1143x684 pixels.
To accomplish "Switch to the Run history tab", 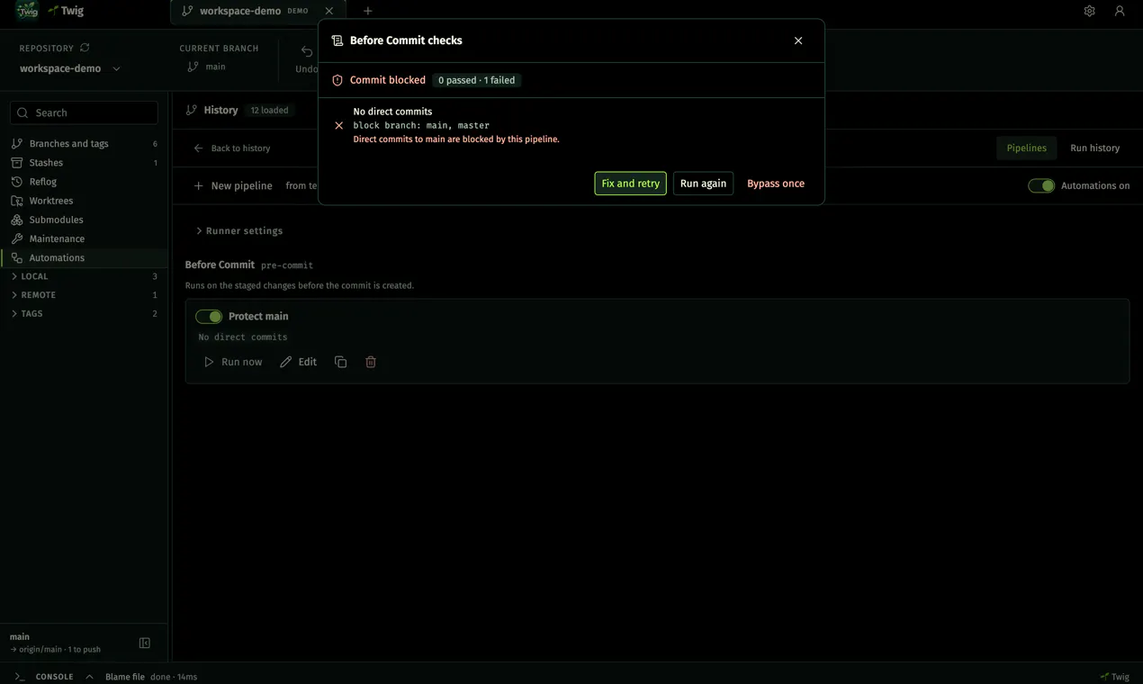I will (x=1095, y=148).
